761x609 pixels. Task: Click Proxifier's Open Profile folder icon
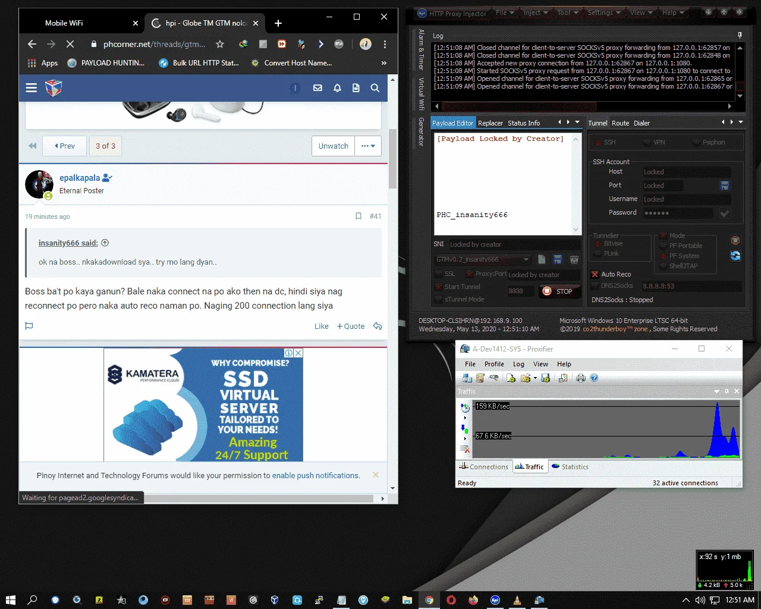click(x=526, y=378)
